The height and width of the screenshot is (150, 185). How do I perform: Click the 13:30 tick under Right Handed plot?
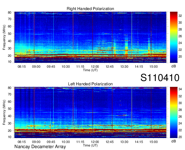124,67
